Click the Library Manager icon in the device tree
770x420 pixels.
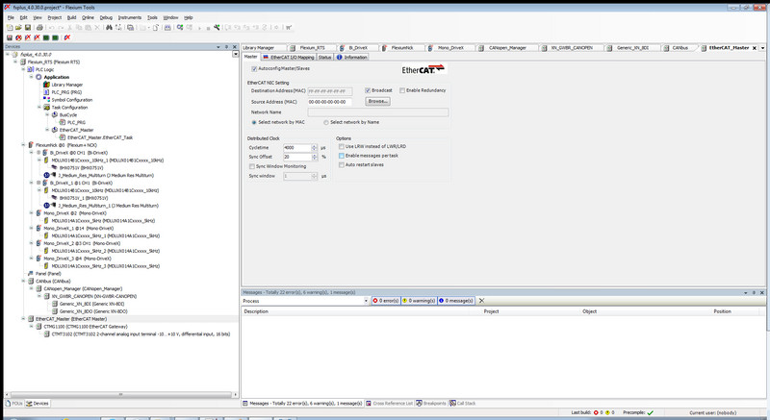47,85
